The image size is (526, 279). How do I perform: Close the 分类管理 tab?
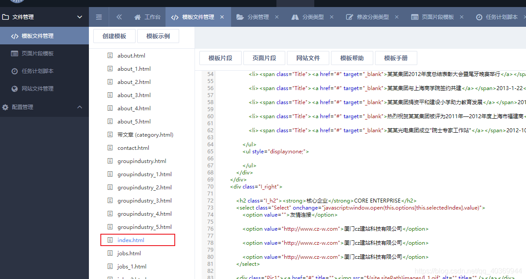pyautogui.click(x=277, y=17)
